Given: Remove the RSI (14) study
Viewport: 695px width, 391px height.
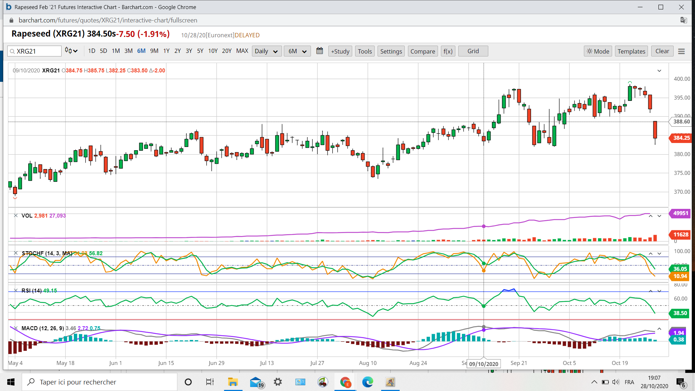Looking at the screenshot, I should tap(16, 290).
